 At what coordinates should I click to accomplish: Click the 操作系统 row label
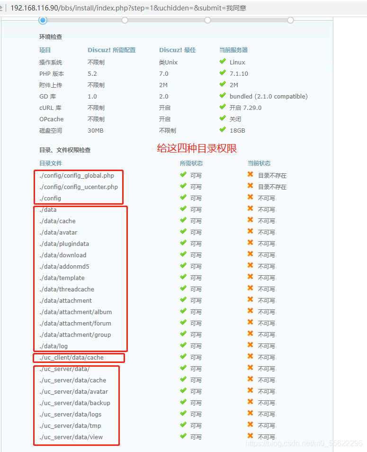tap(51, 62)
